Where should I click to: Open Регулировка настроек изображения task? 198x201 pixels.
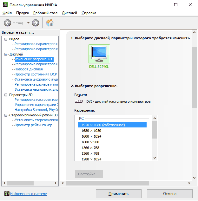point(36,100)
